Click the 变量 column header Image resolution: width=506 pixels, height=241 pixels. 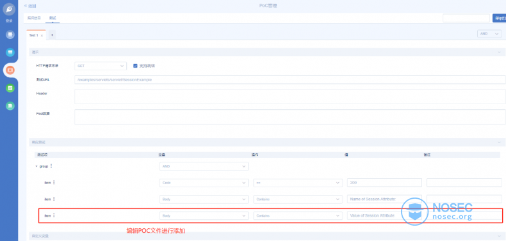coord(161,155)
